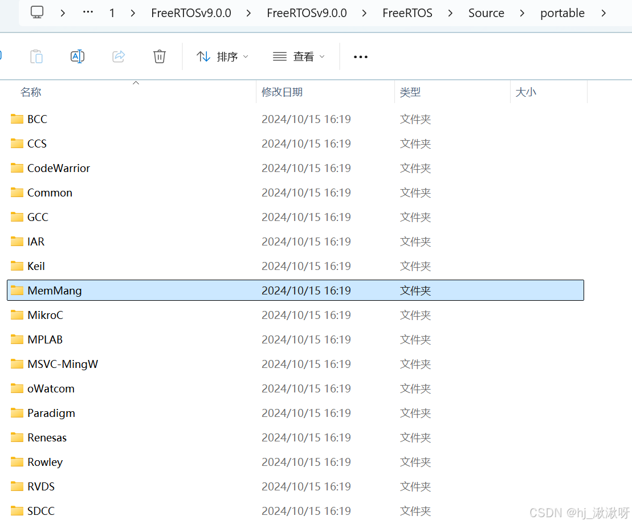This screenshot has height=524, width=632.
Task: Open the 查看 view dropdown
Action: [x=299, y=57]
